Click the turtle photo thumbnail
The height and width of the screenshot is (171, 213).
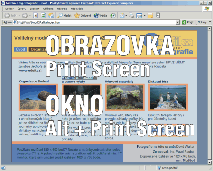click(125, 98)
